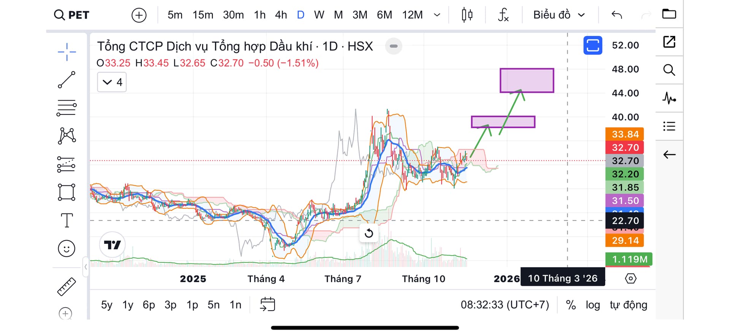Select the 12M timeframe
This screenshot has width=730, height=336.
point(412,15)
